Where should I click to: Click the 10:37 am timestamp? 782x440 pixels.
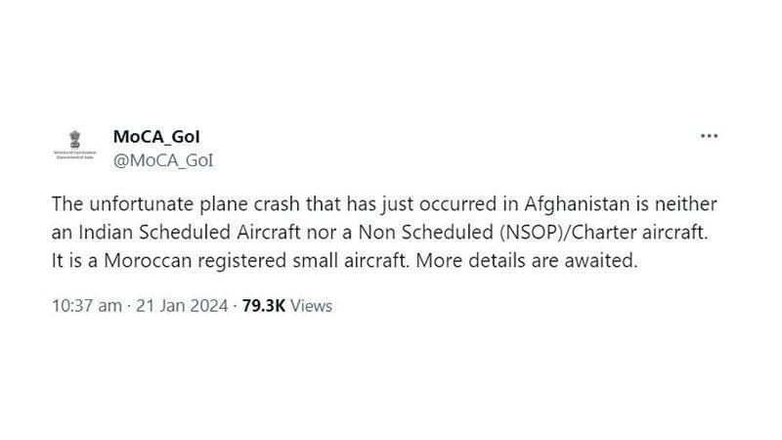pyautogui.click(x=87, y=306)
